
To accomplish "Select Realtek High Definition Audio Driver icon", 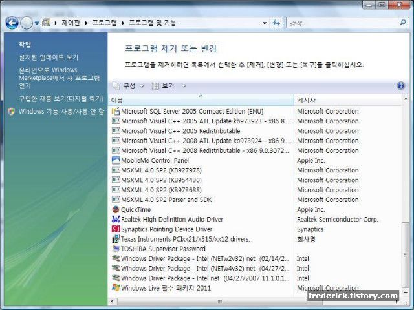I will pos(116,219).
